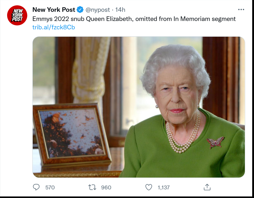Click the like count 1,137
The image size is (254, 198).
click(164, 187)
